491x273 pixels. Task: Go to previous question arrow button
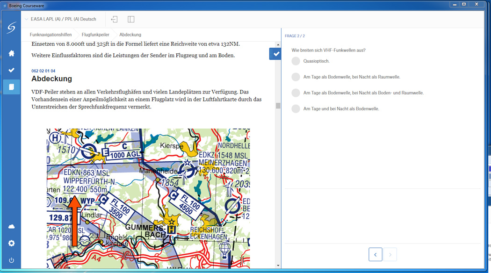[375, 254]
